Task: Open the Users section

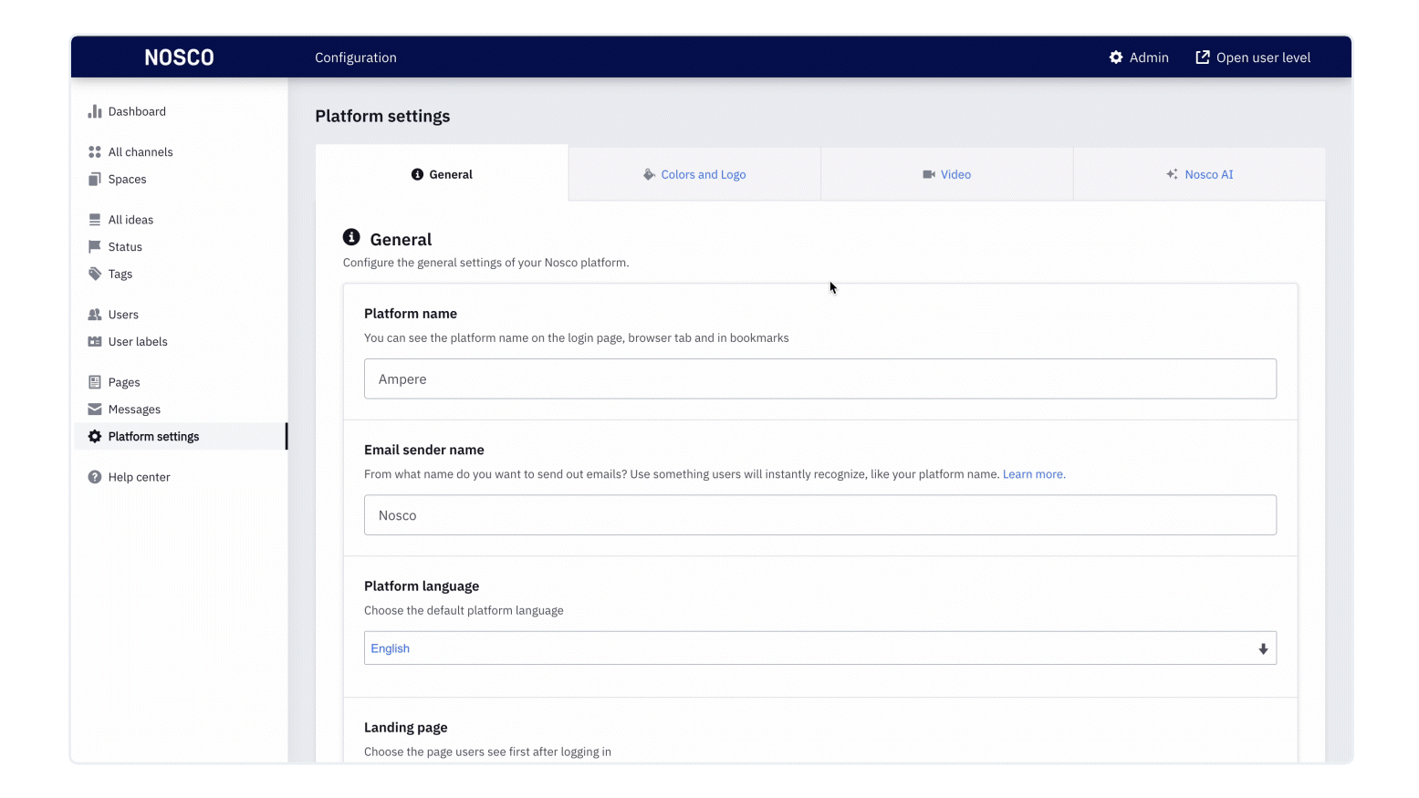Action: (95, 314)
